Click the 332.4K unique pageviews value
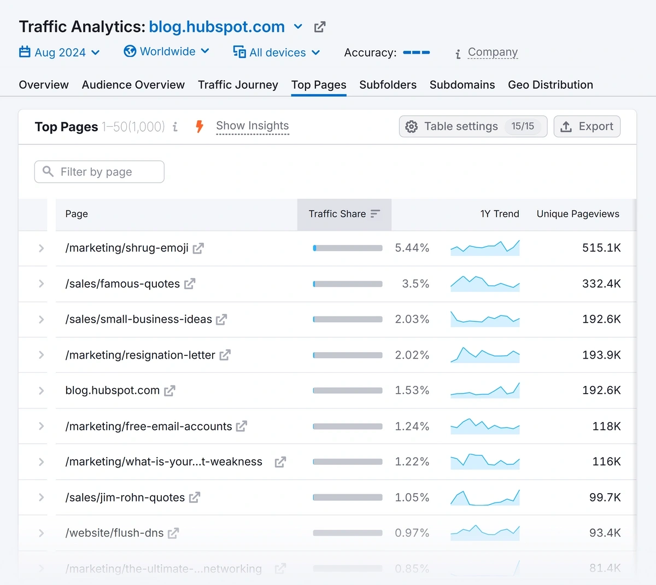Screen dimensions: 656x585 [x=601, y=284]
